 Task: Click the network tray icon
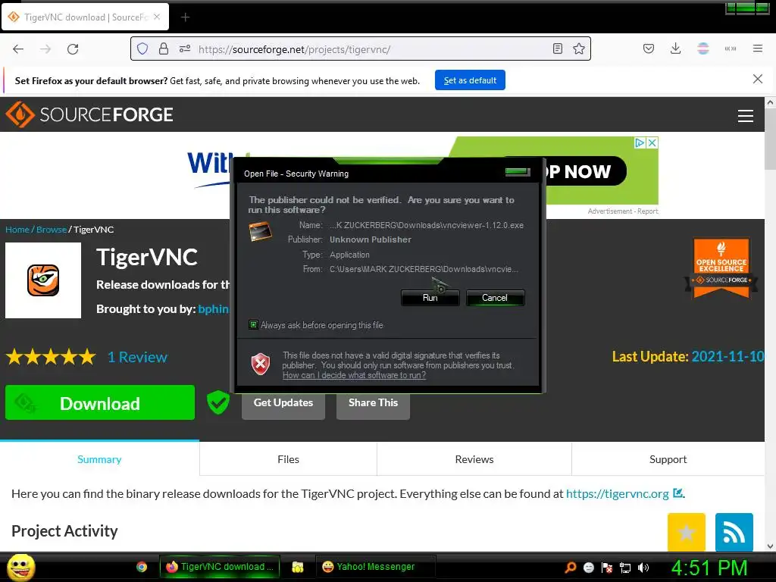click(x=625, y=568)
